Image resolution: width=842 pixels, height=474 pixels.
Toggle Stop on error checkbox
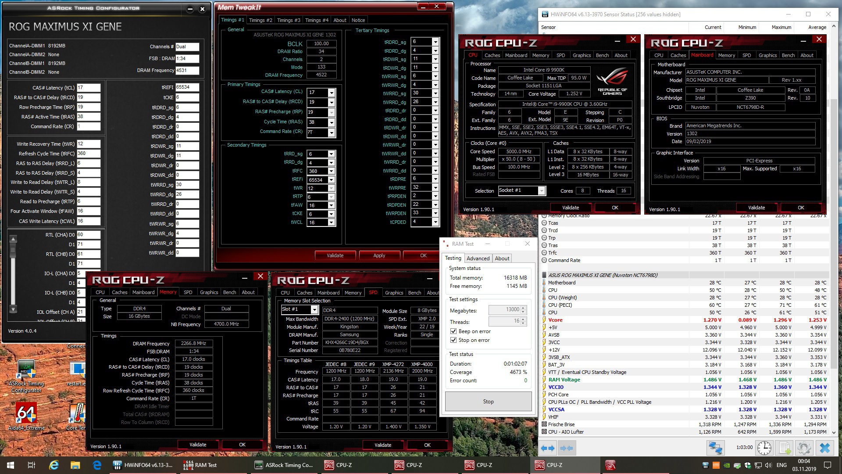point(453,340)
